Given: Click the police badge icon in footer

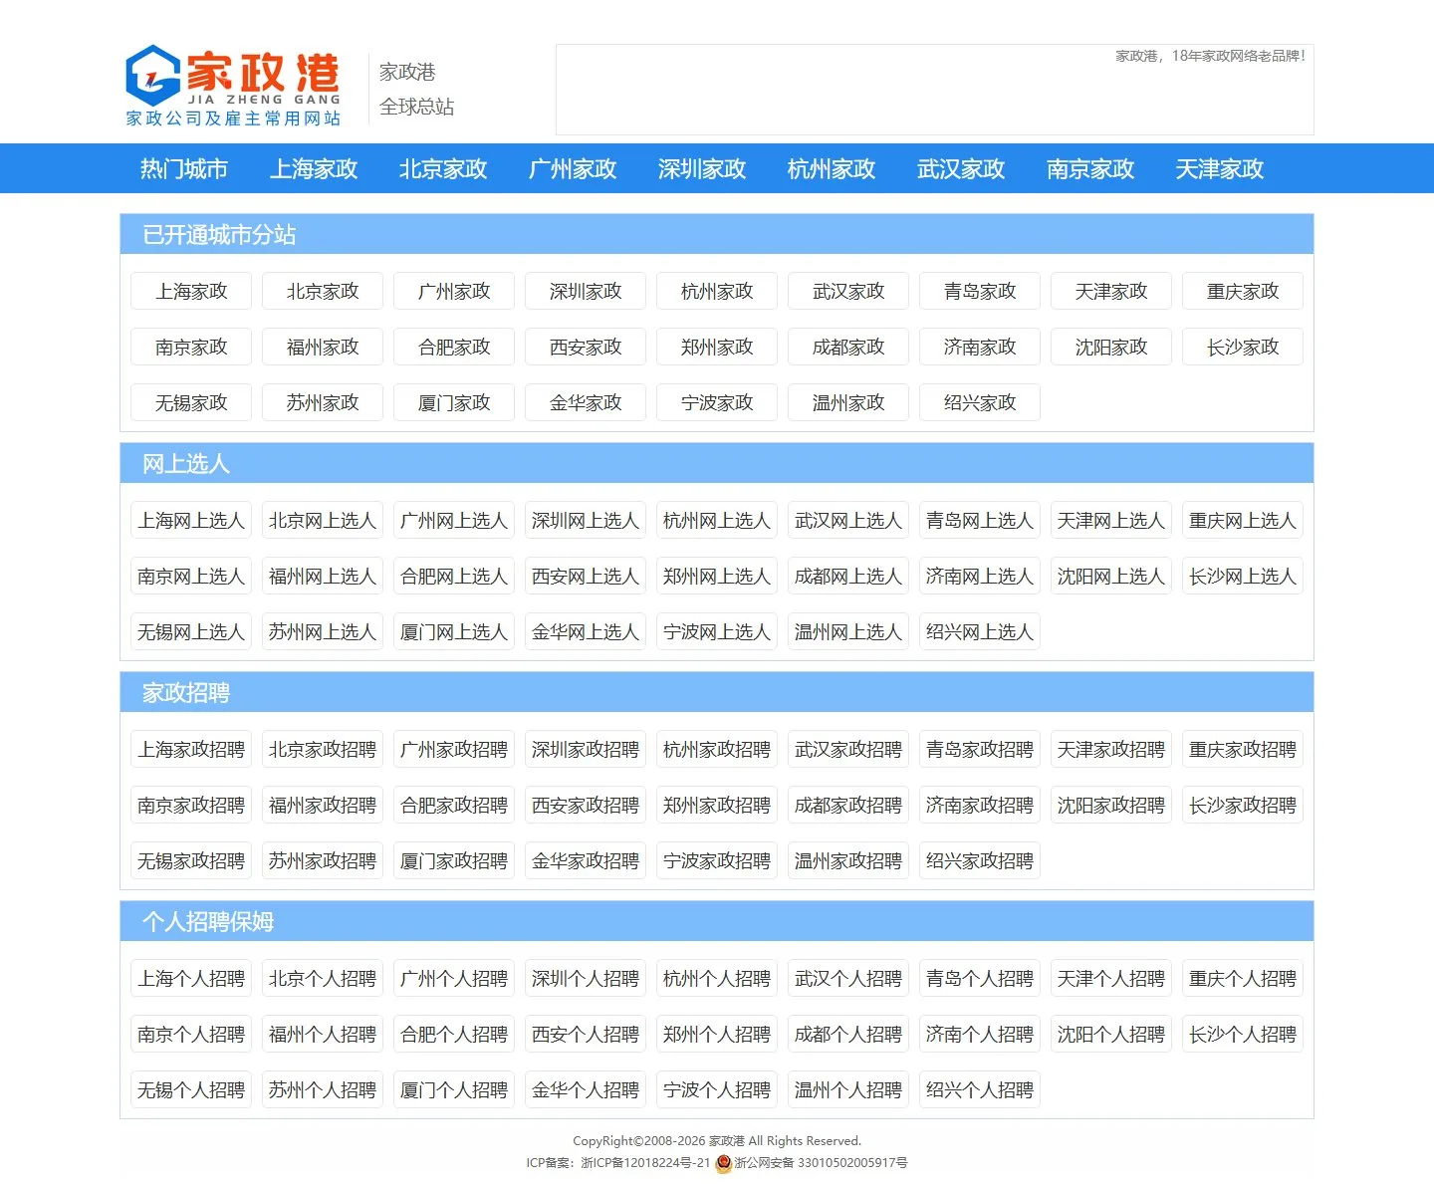Looking at the screenshot, I should [724, 1163].
